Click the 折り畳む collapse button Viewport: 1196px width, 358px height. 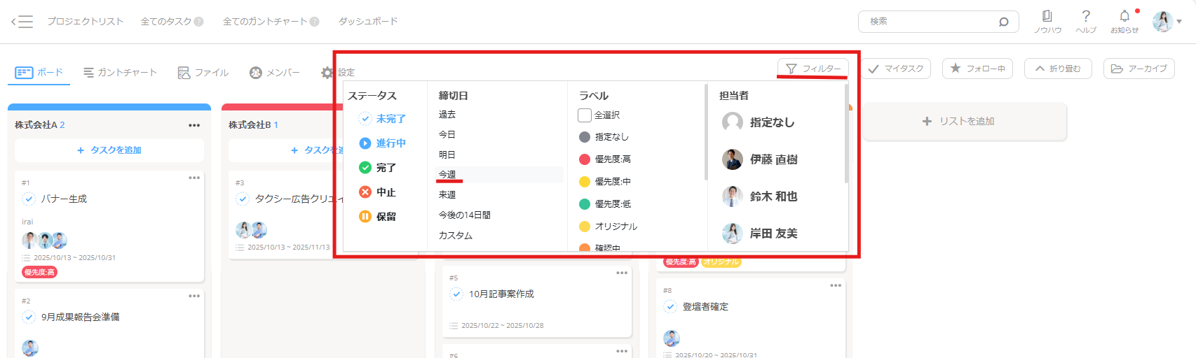[1058, 69]
